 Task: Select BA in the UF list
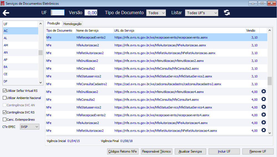tap(20, 67)
